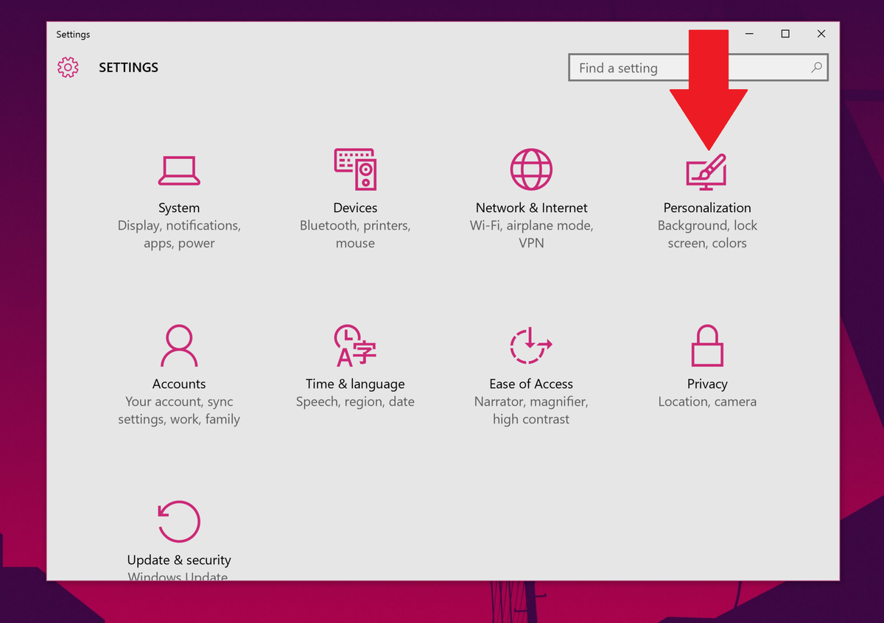Click 'Location, camera' under Privacy
The width and height of the screenshot is (884, 623).
[x=706, y=401]
